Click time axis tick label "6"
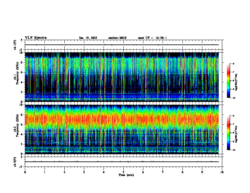 (x=143, y=172)
